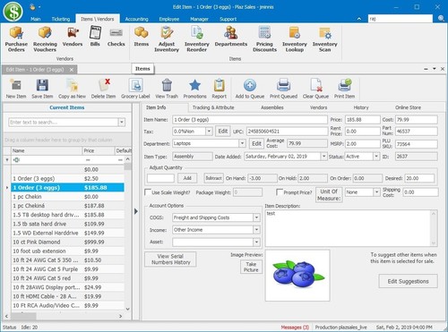Open the Date Added dropdown

pos(323,157)
